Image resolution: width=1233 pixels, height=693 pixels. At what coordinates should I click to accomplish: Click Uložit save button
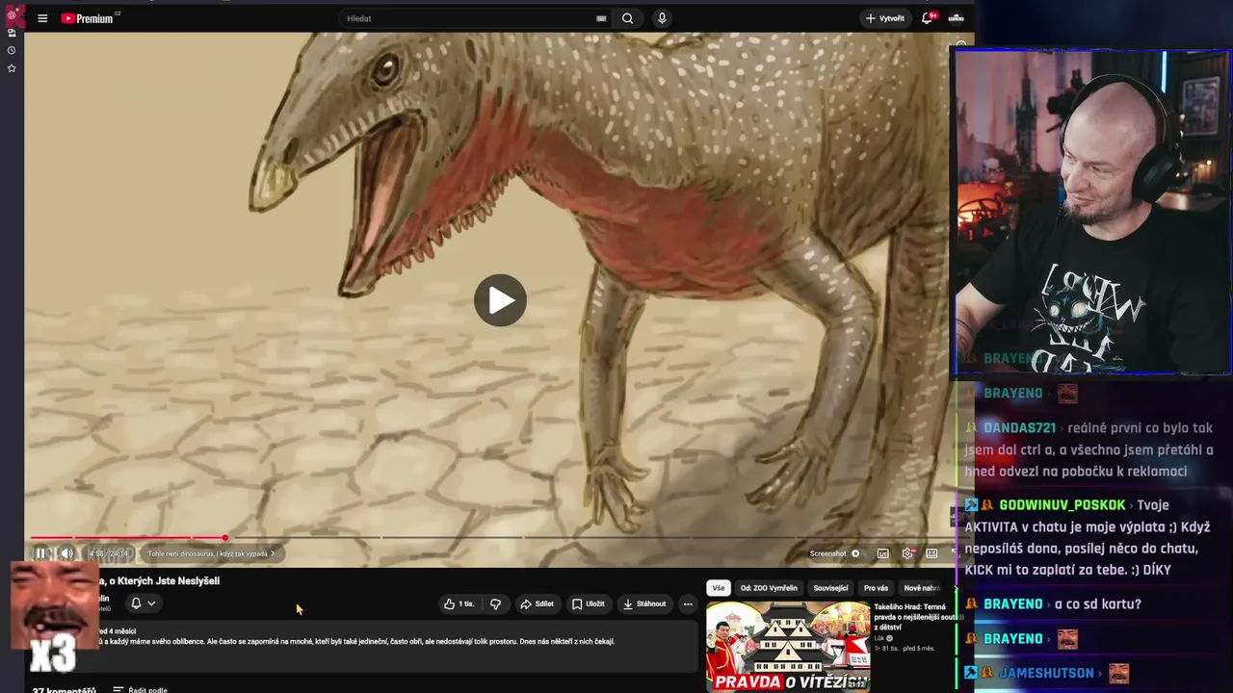[589, 603]
